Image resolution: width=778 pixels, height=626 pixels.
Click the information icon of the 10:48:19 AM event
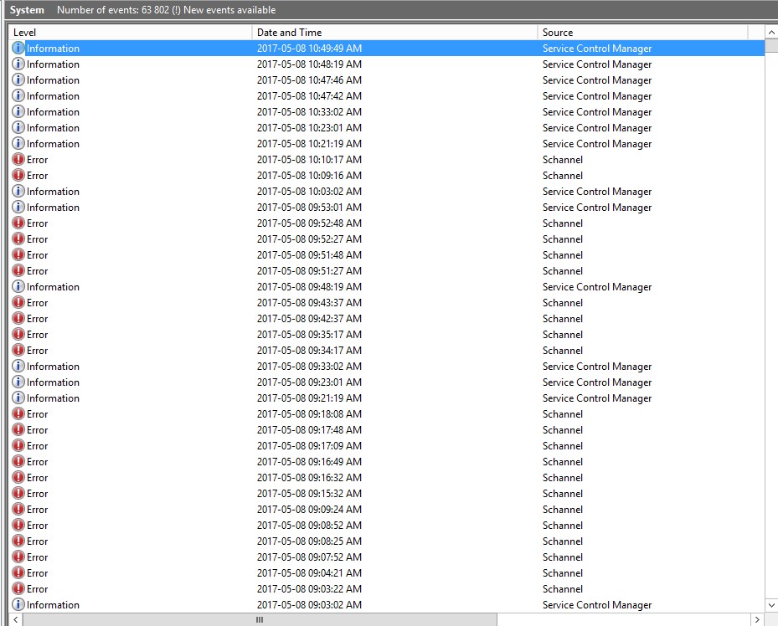point(18,64)
